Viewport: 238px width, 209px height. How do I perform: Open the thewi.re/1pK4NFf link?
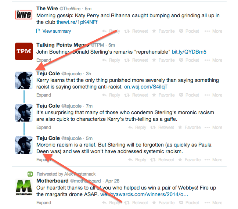point(77,22)
